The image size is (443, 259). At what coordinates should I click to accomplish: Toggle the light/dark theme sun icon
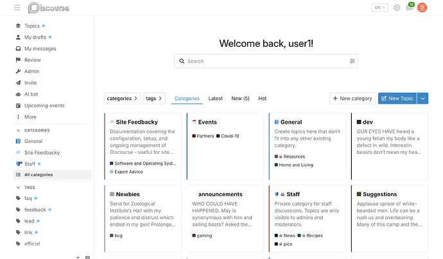point(397,8)
